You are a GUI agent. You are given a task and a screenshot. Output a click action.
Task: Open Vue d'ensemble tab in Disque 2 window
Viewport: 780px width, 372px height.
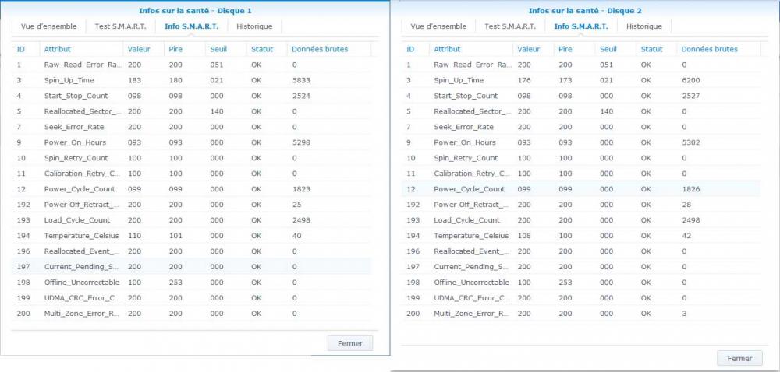click(438, 26)
